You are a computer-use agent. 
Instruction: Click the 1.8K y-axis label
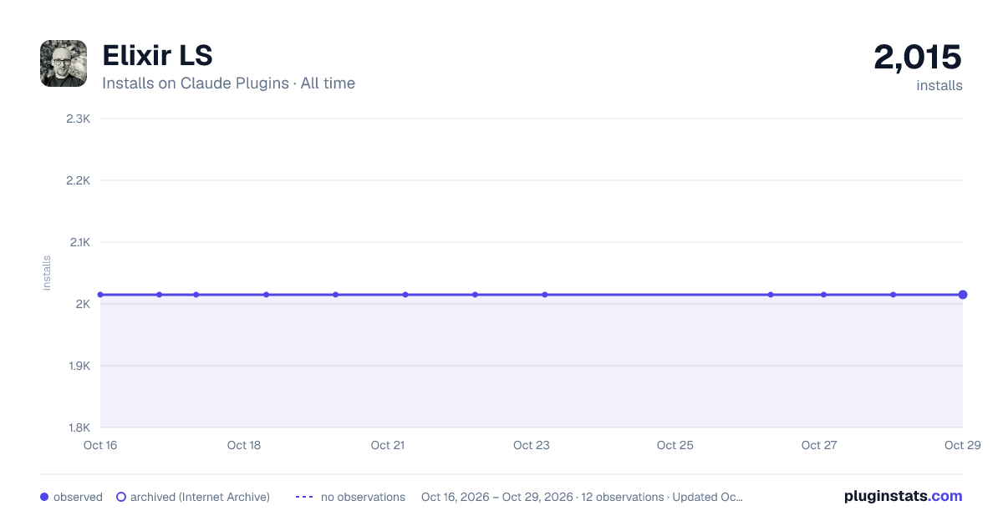click(x=78, y=427)
